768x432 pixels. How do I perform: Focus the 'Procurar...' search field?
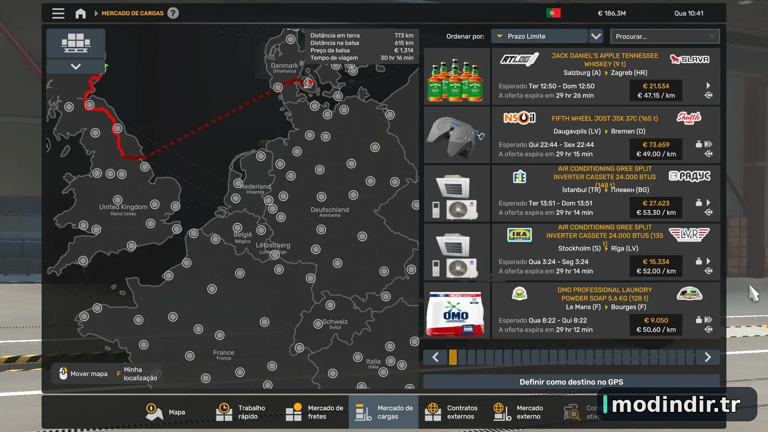point(665,36)
